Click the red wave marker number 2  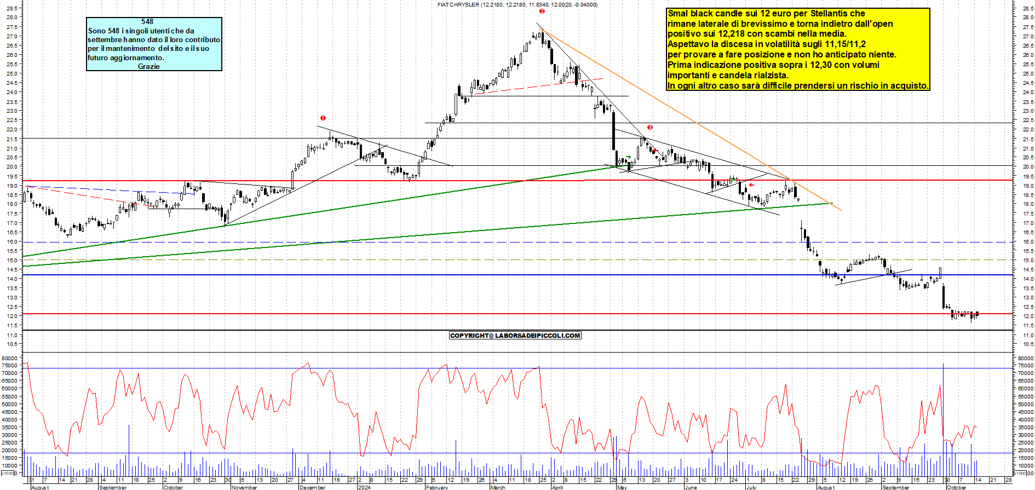(x=542, y=11)
